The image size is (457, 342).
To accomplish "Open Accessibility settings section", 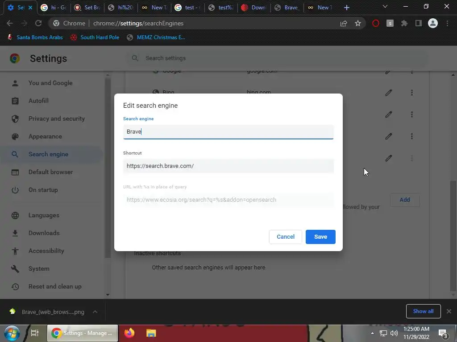I will (46, 251).
